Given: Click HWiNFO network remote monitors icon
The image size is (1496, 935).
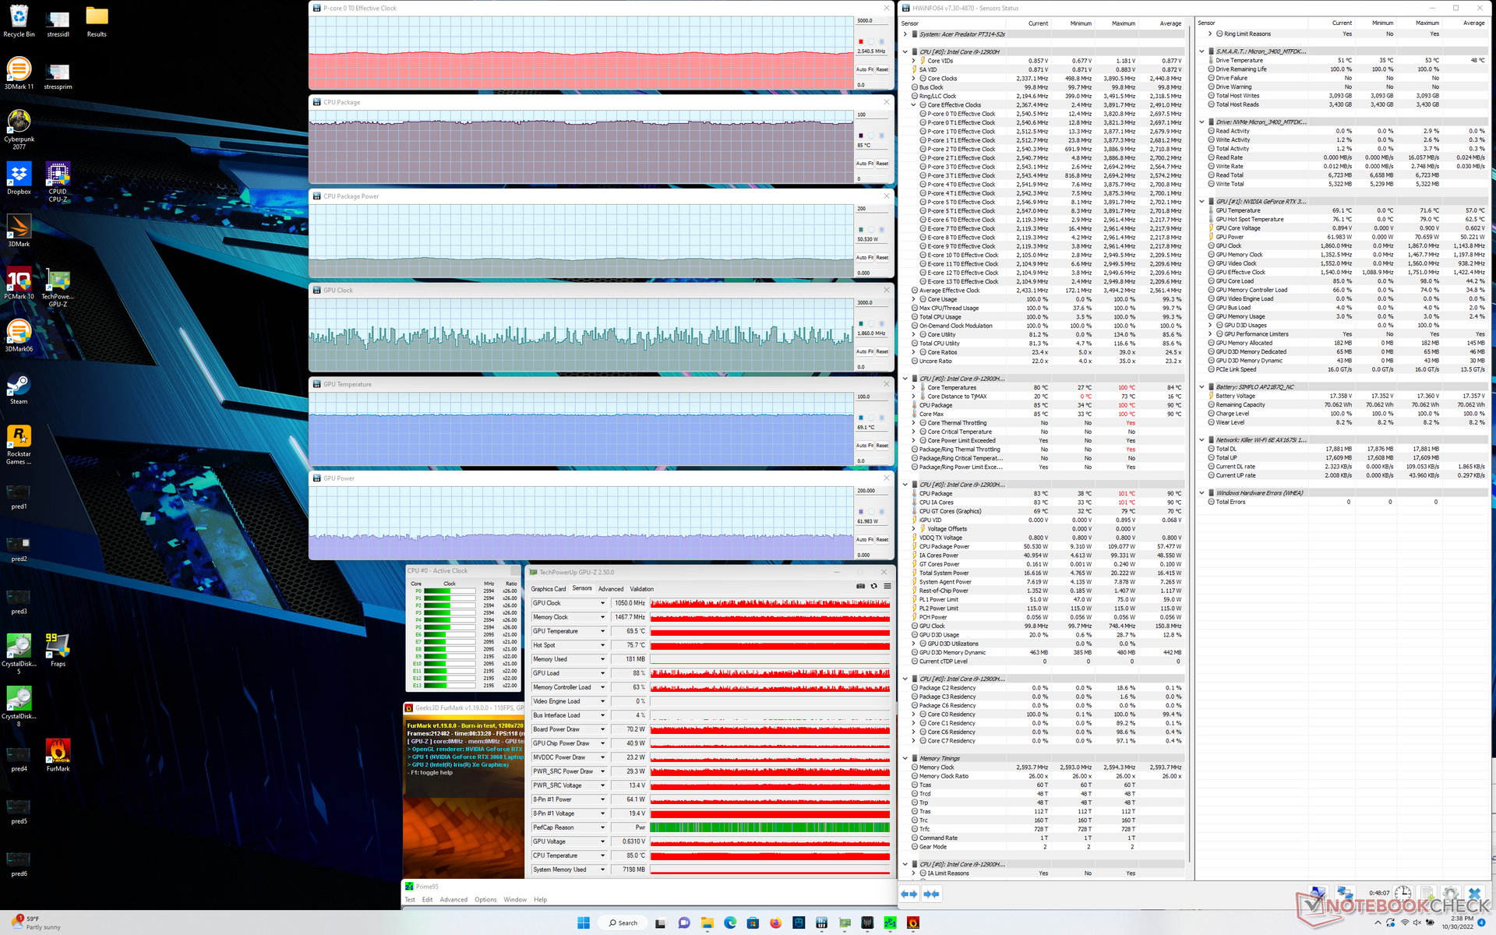Looking at the screenshot, I should pyautogui.click(x=1344, y=894).
